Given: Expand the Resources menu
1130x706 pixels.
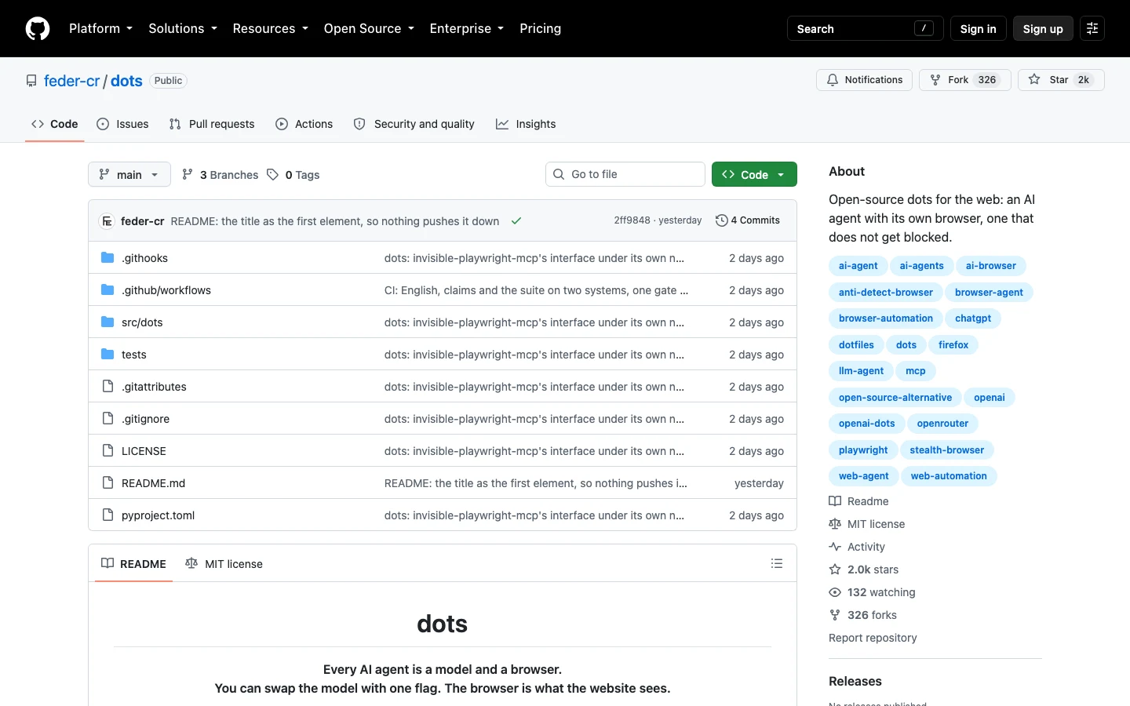Looking at the screenshot, I should click(x=270, y=28).
